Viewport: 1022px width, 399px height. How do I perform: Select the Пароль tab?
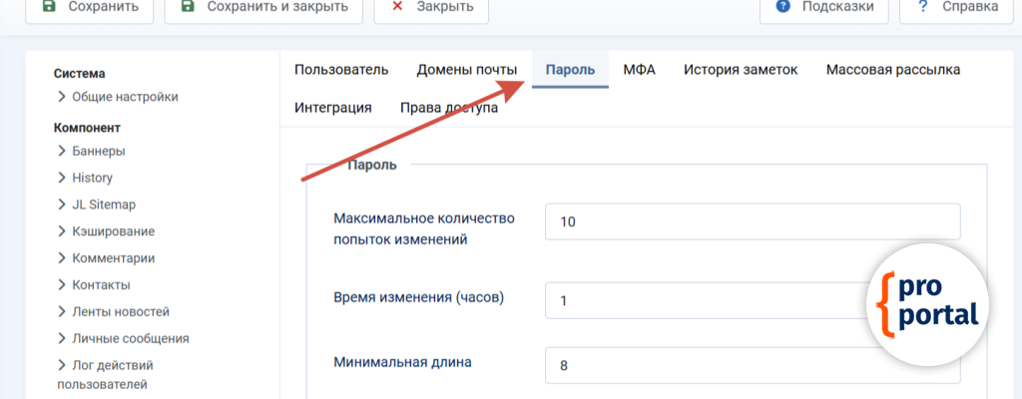click(x=570, y=70)
